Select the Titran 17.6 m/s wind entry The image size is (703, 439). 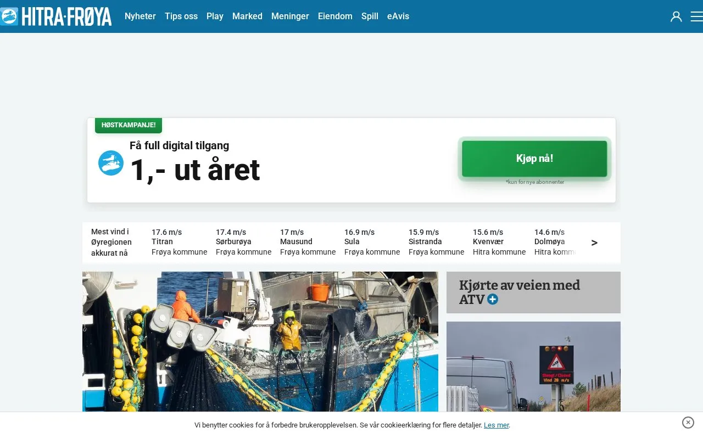[179, 242]
